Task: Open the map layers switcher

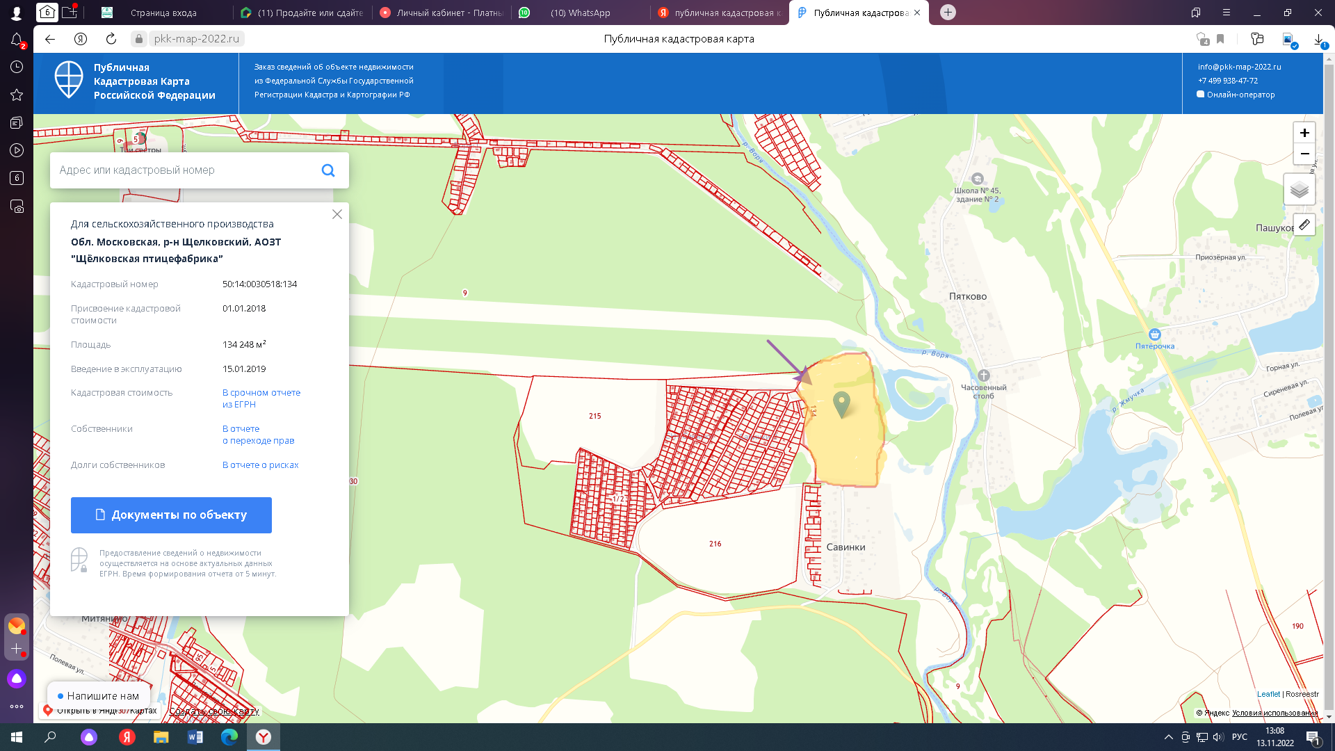Action: 1299,190
